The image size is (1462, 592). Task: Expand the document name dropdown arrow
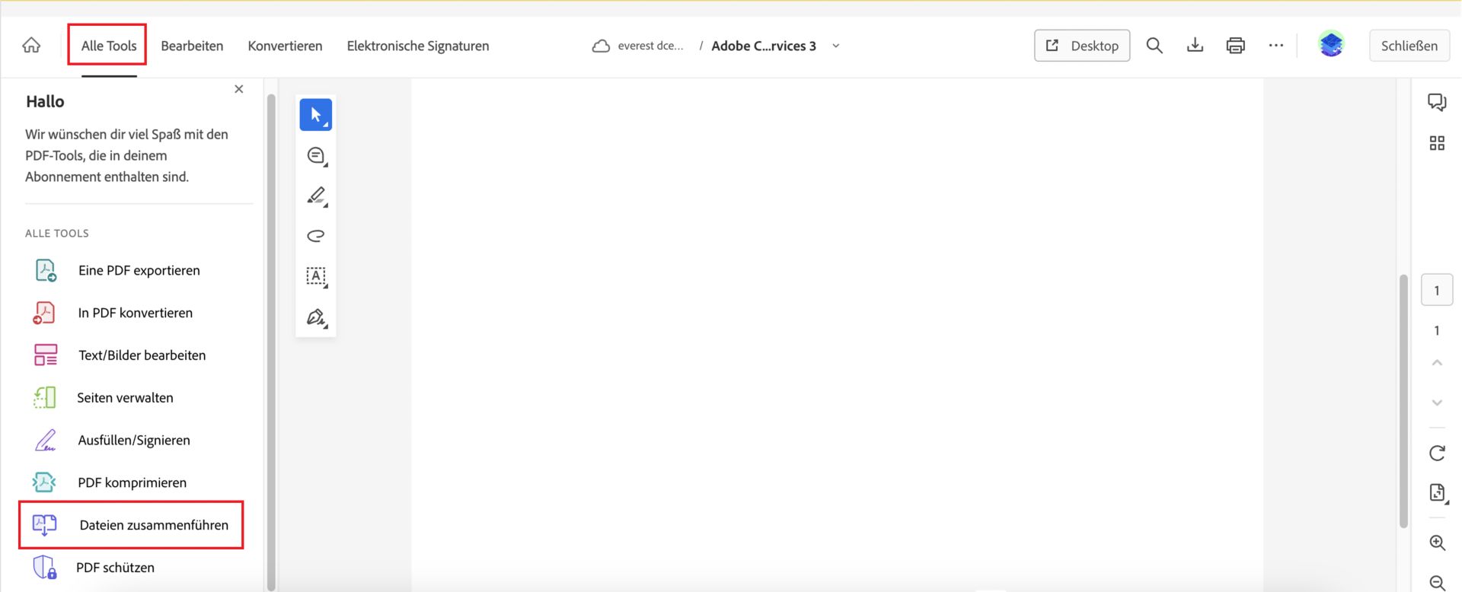835,46
